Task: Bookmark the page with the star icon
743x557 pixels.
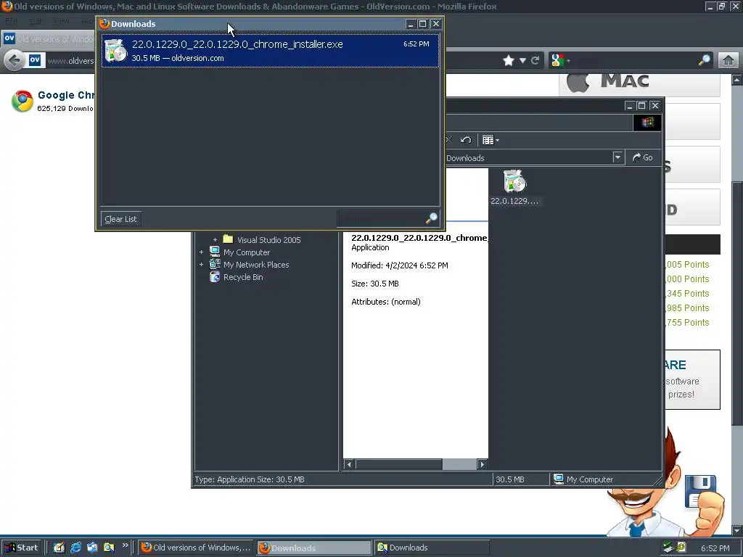Action: click(x=509, y=61)
